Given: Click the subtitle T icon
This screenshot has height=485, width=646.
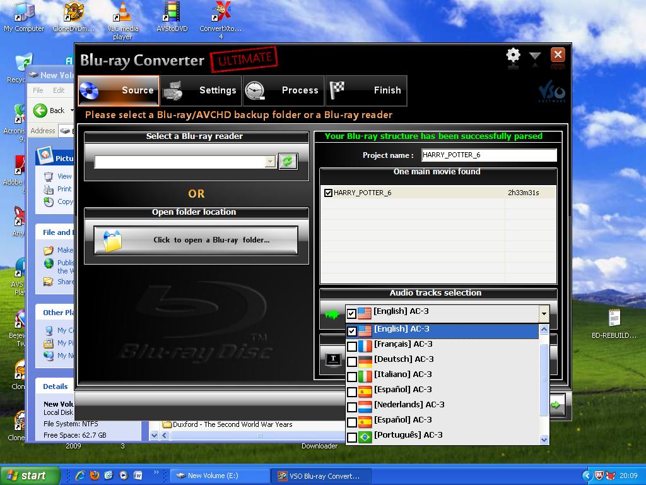Looking at the screenshot, I should pyautogui.click(x=333, y=359).
